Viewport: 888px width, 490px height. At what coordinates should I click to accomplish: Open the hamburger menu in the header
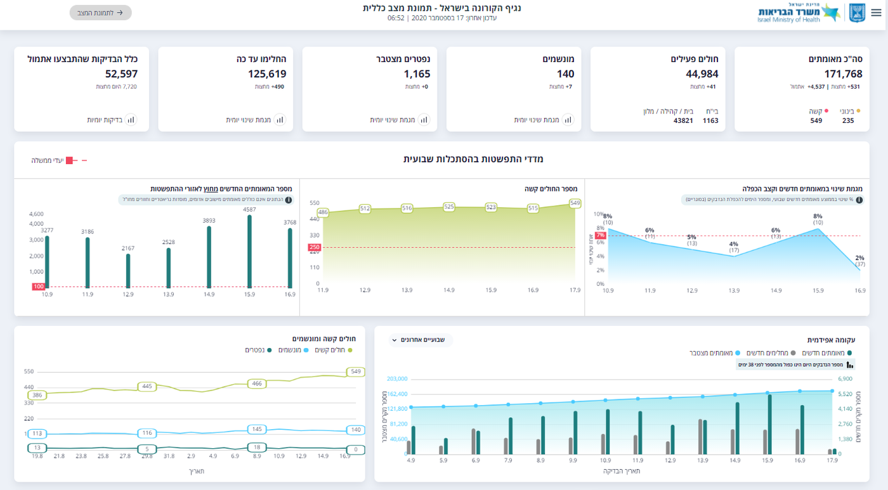(876, 13)
